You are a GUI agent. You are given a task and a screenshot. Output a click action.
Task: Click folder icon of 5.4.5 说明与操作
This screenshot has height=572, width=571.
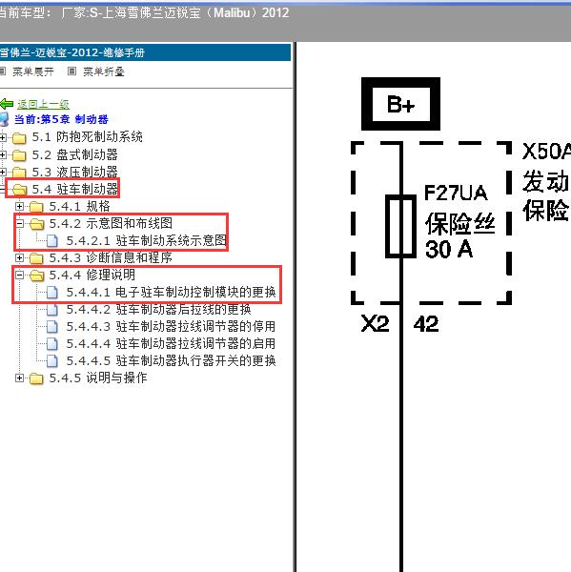pyautogui.click(x=36, y=378)
